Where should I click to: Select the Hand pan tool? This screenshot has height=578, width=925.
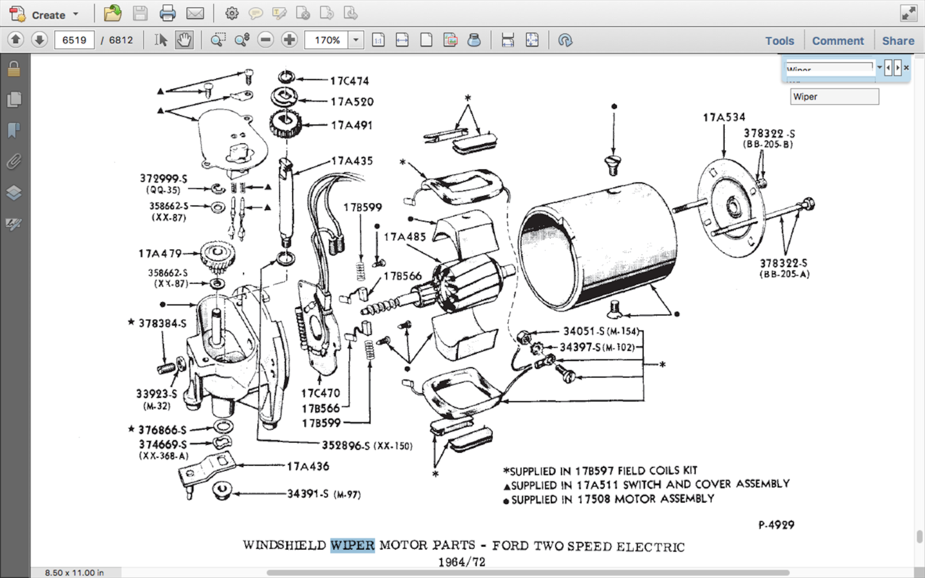pyautogui.click(x=184, y=40)
